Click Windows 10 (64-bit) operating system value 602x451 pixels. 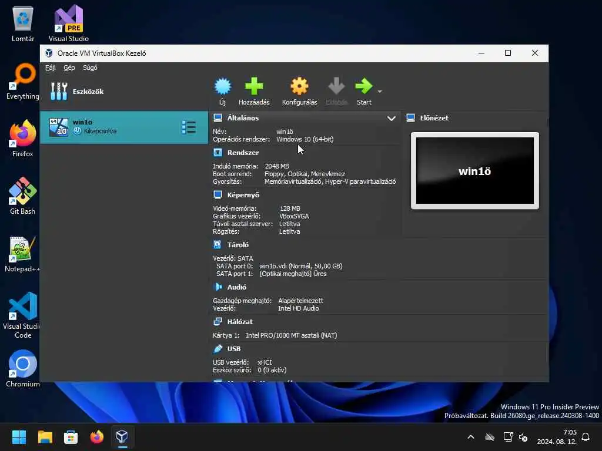[x=305, y=139]
